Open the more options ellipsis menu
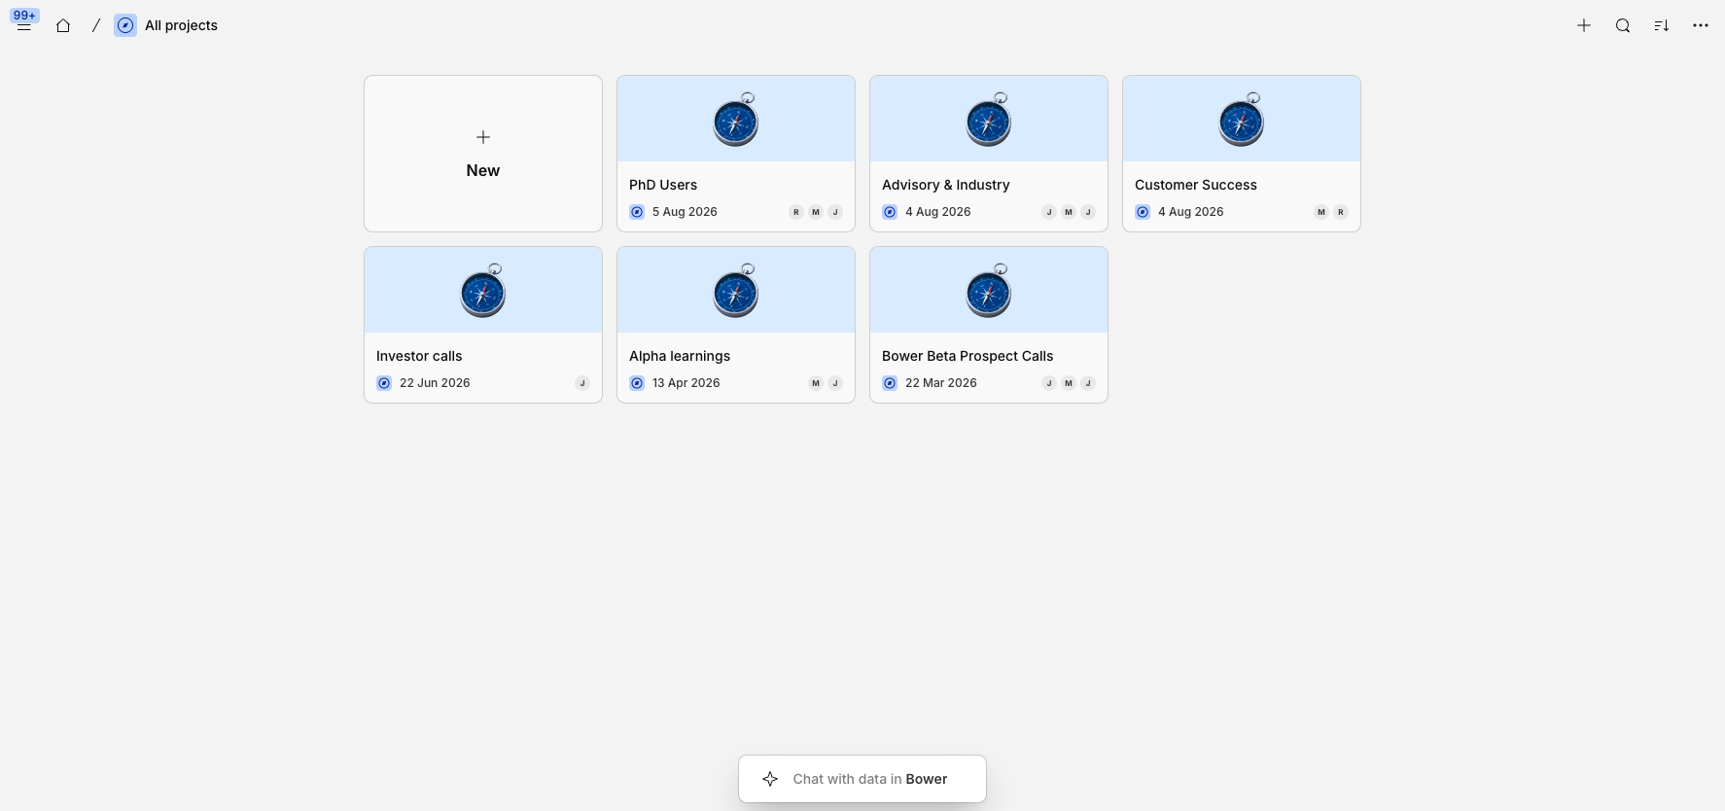 pyautogui.click(x=1701, y=25)
